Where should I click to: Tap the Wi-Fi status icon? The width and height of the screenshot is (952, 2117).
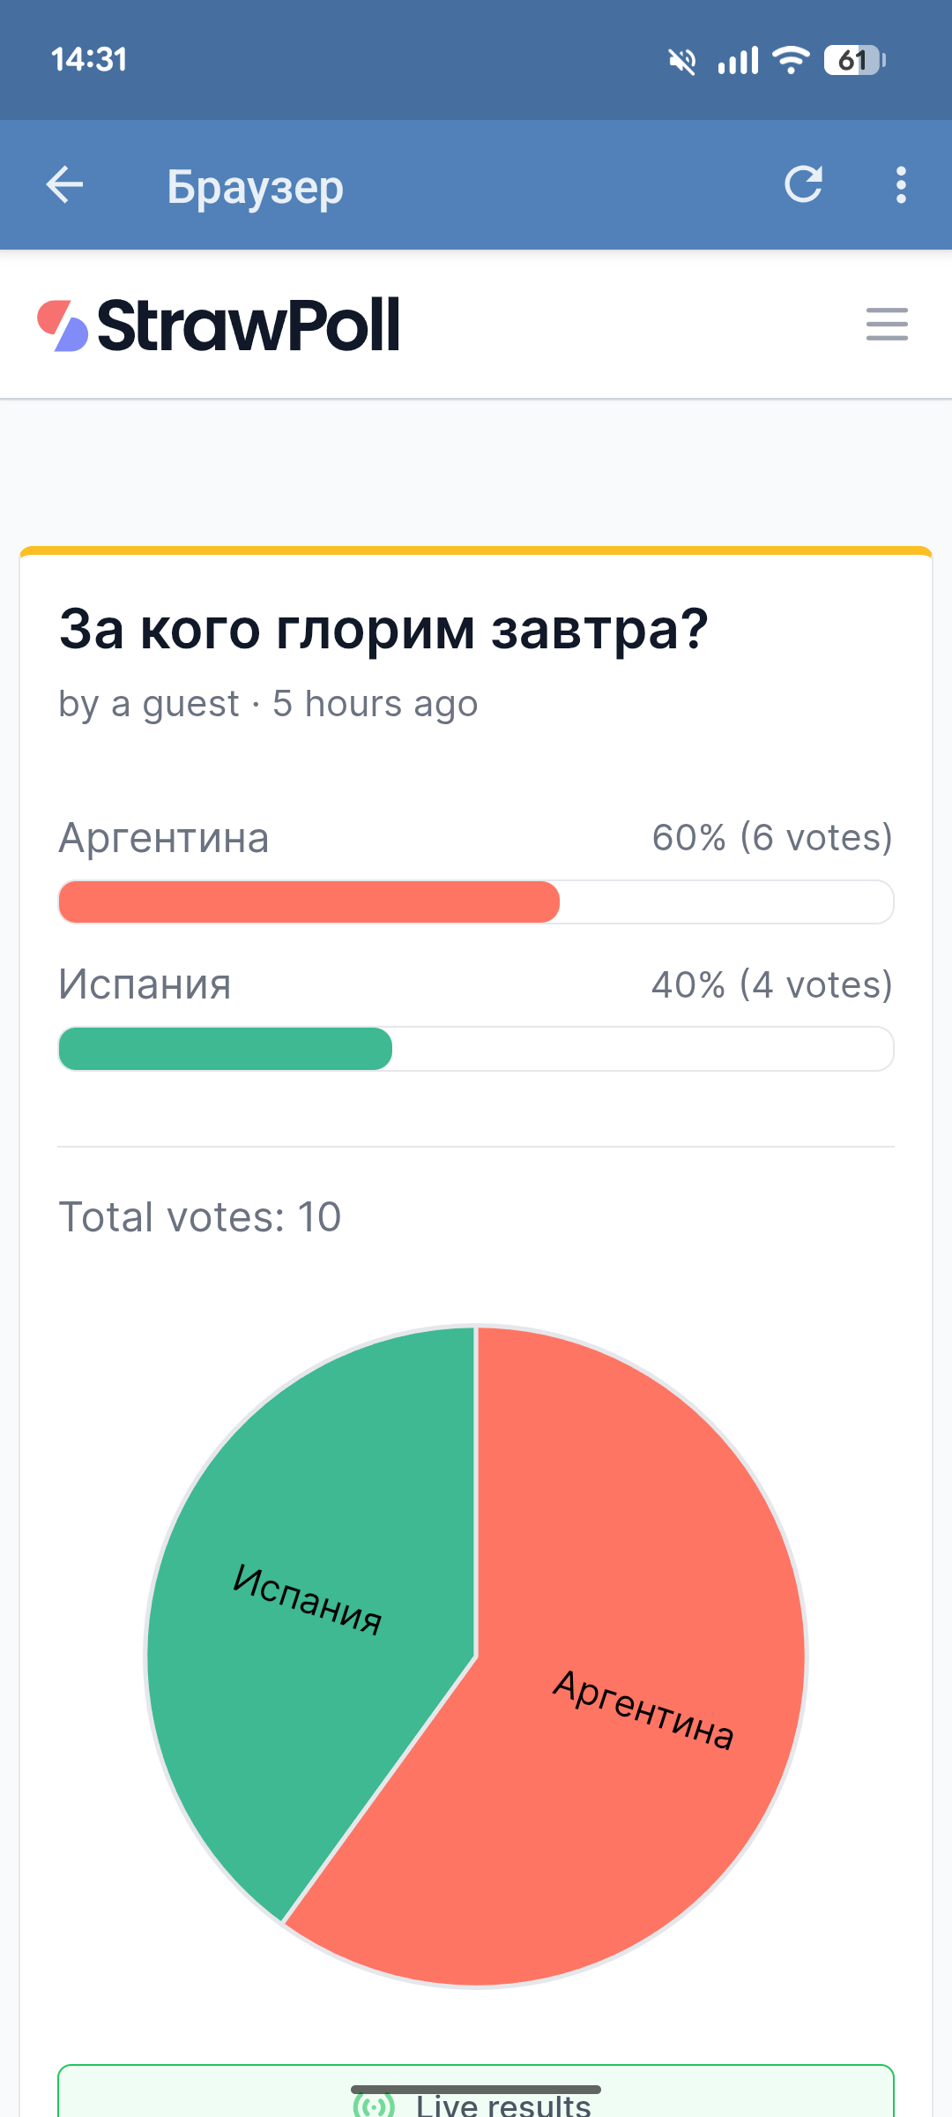[791, 60]
